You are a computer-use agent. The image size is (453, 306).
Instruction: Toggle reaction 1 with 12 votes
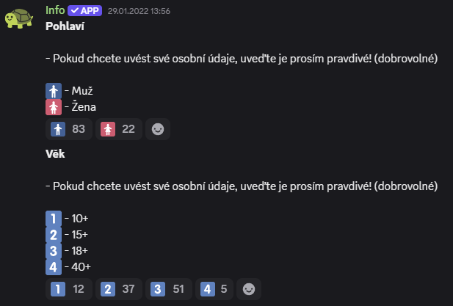tap(69, 289)
